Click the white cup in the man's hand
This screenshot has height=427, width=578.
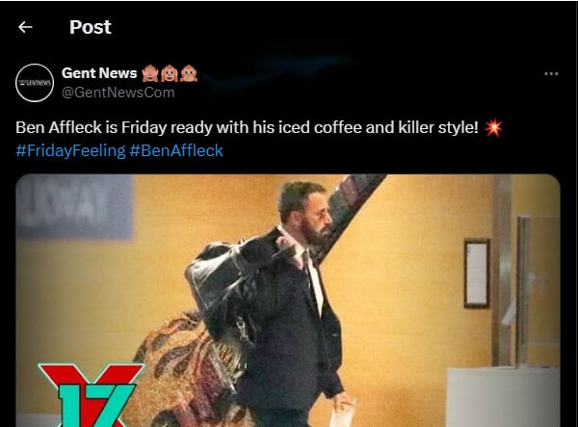coord(342,413)
